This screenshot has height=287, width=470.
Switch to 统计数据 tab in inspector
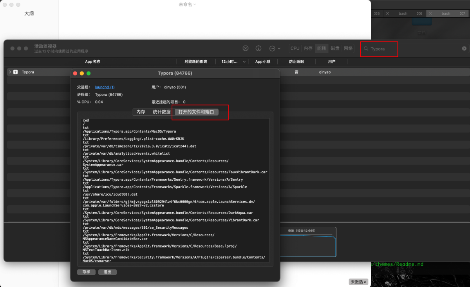click(161, 112)
